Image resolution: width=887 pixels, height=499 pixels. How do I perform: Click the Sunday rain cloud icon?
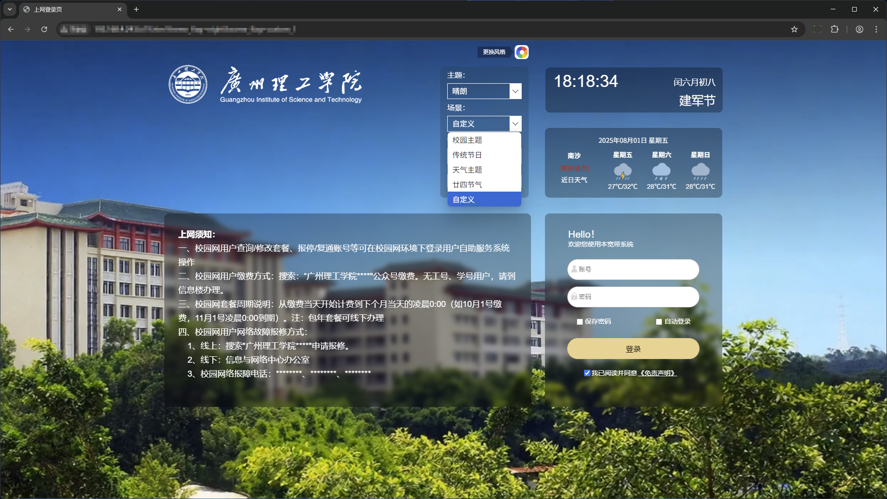coord(700,171)
